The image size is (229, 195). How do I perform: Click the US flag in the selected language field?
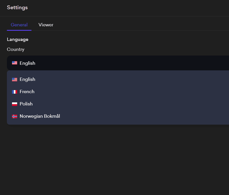[15, 63]
